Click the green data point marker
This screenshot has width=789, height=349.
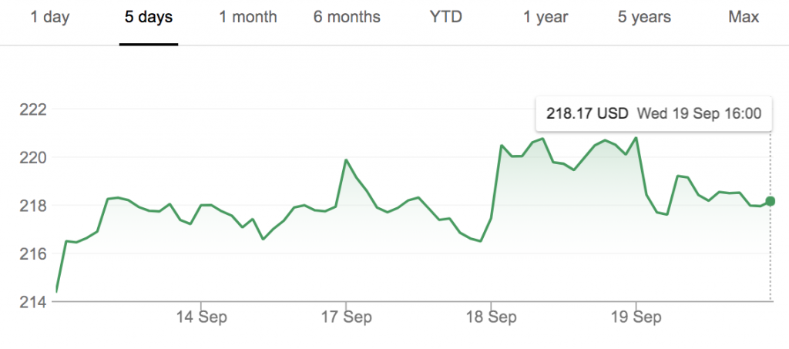[770, 201]
